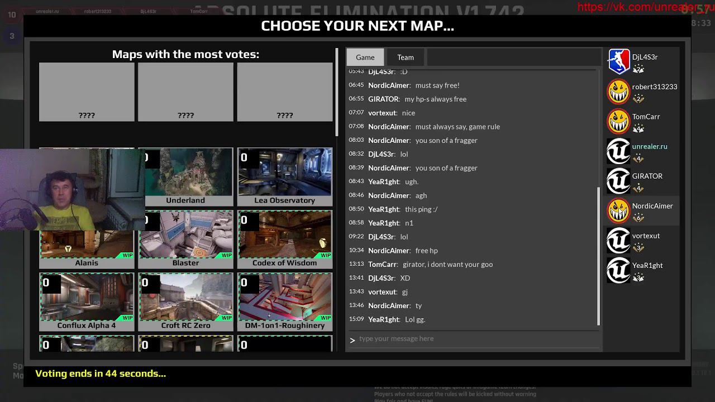
Task: Click DjL4S3r's player avatar icon
Action: pos(618,61)
